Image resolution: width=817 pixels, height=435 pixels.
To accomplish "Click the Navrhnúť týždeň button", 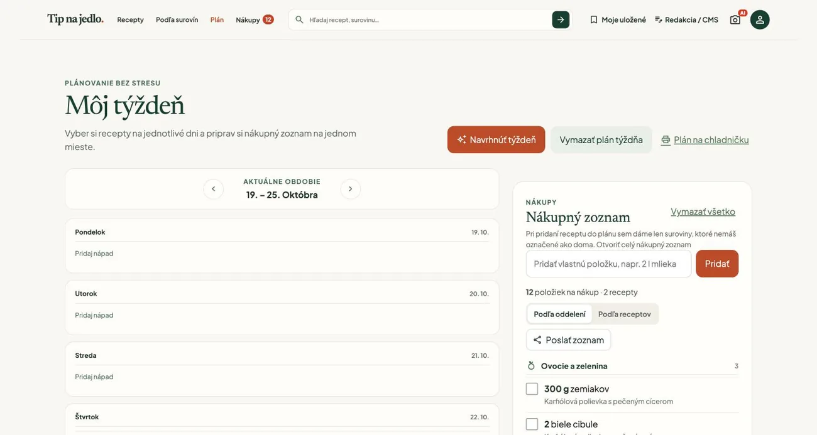I will click(x=496, y=139).
